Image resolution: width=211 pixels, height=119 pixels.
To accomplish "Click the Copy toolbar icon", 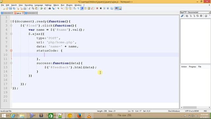I will [x=33, y=9].
